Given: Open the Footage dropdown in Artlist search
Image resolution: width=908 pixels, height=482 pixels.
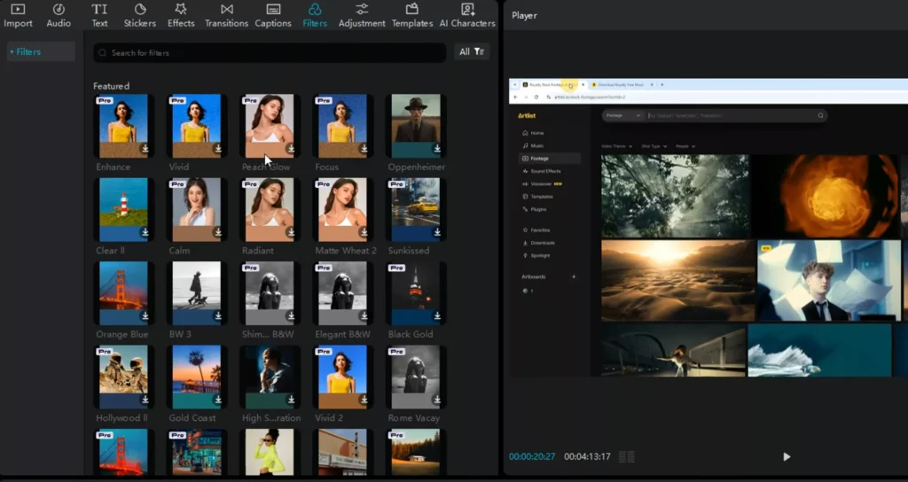Looking at the screenshot, I should (623, 116).
